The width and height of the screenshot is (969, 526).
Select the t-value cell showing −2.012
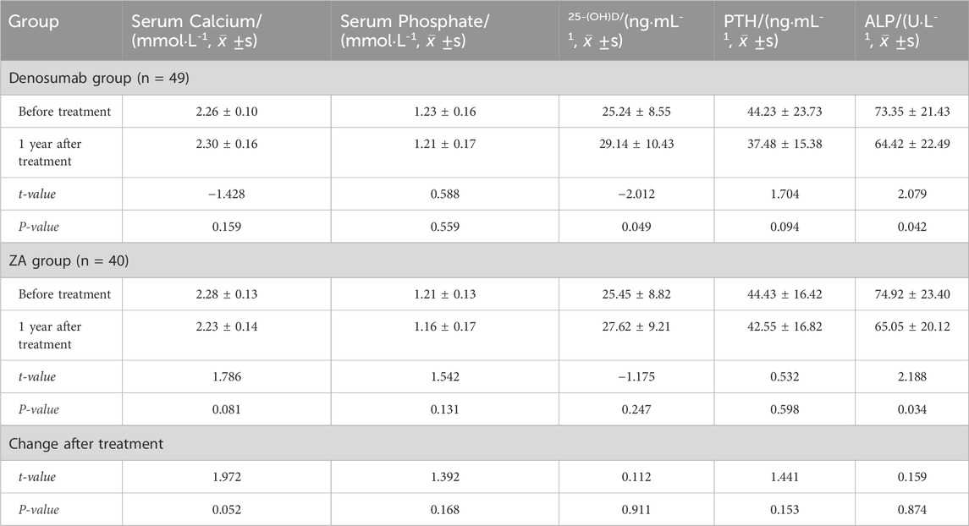[x=635, y=194]
